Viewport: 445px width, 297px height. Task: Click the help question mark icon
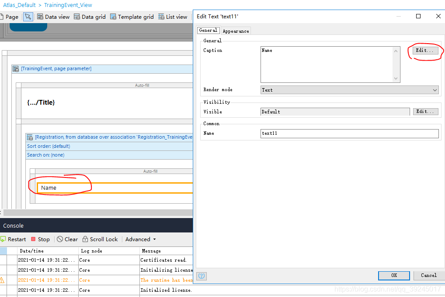click(202, 276)
